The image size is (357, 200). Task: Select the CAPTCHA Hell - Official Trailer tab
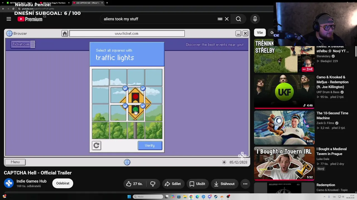pos(88,3)
